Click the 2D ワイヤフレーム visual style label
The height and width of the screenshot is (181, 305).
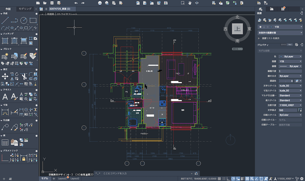[x=67, y=14]
